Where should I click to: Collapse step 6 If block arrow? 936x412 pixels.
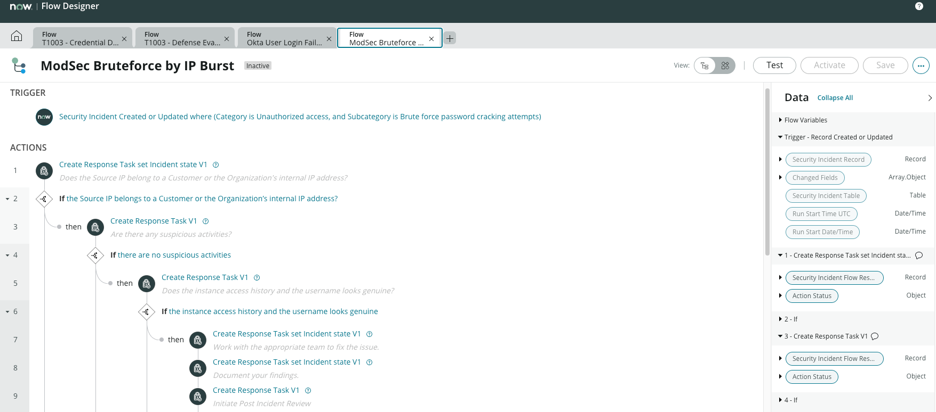tap(7, 312)
